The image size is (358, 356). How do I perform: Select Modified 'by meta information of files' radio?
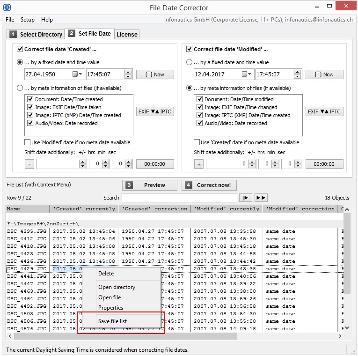[189, 88]
